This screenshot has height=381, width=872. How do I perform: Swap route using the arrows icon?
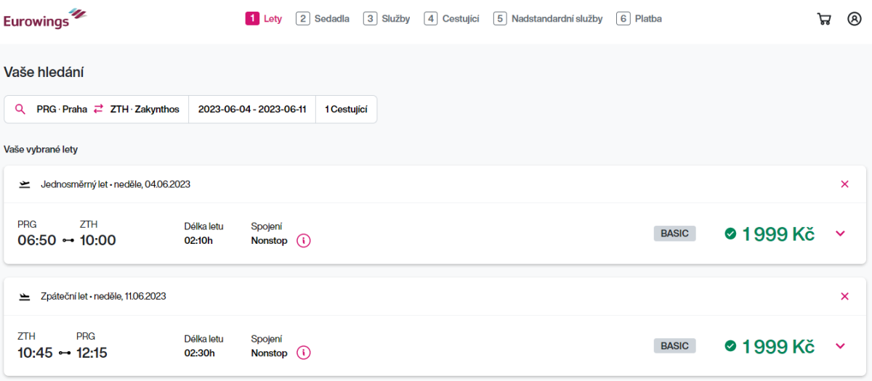click(x=98, y=110)
